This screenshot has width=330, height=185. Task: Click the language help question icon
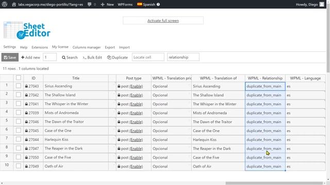tap(158, 4)
